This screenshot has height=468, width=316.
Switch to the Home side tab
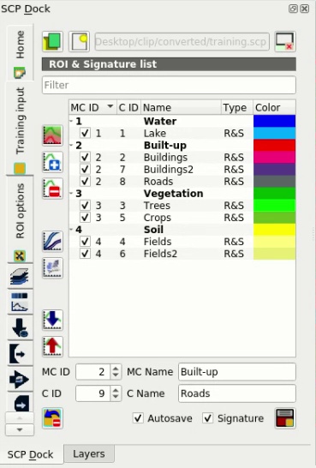[x=20, y=52]
